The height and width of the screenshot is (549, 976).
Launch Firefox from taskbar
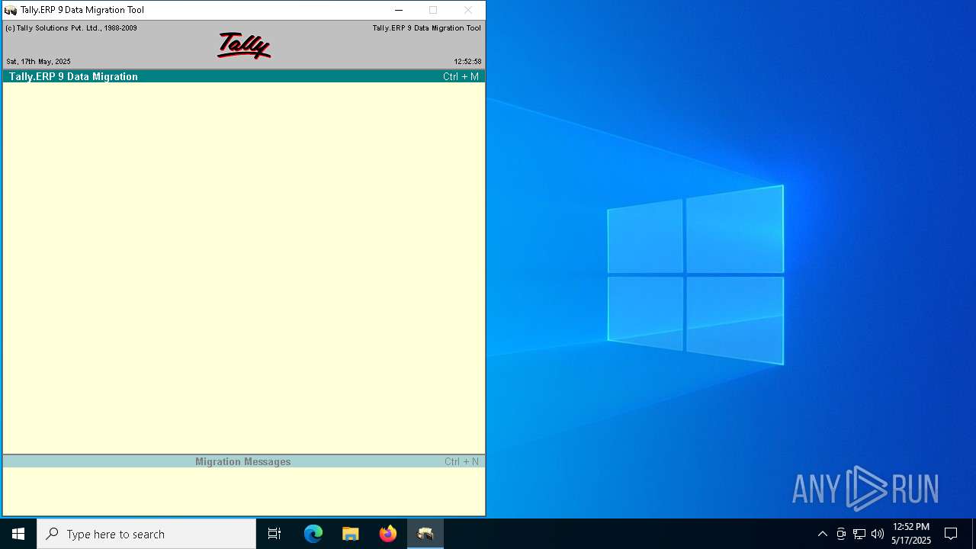pyautogui.click(x=388, y=534)
